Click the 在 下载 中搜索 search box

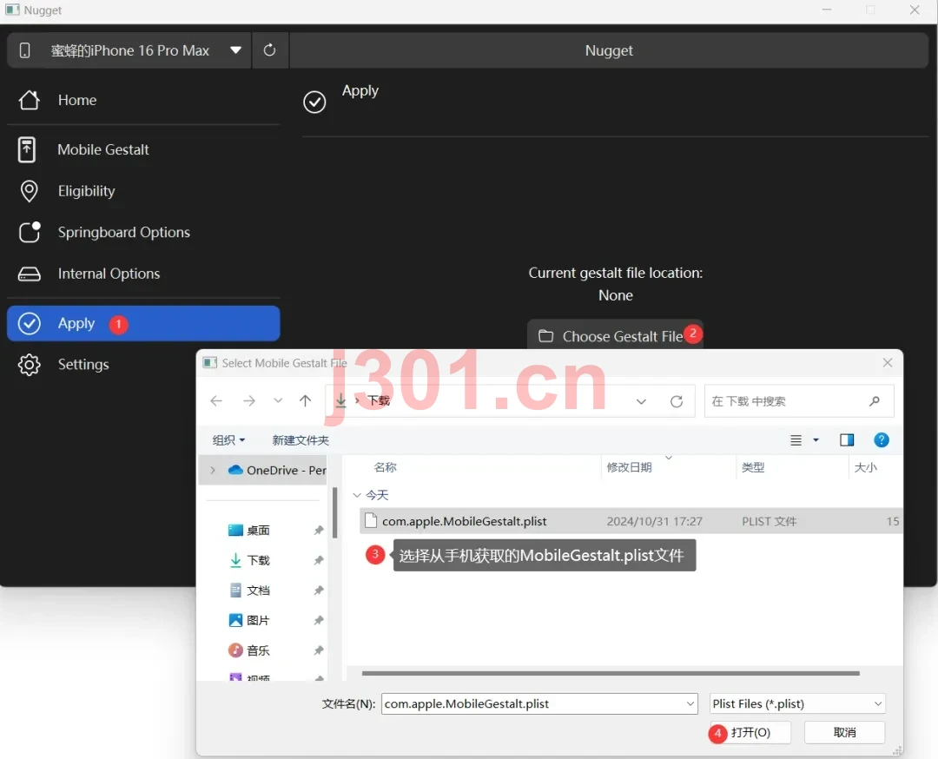click(x=799, y=401)
